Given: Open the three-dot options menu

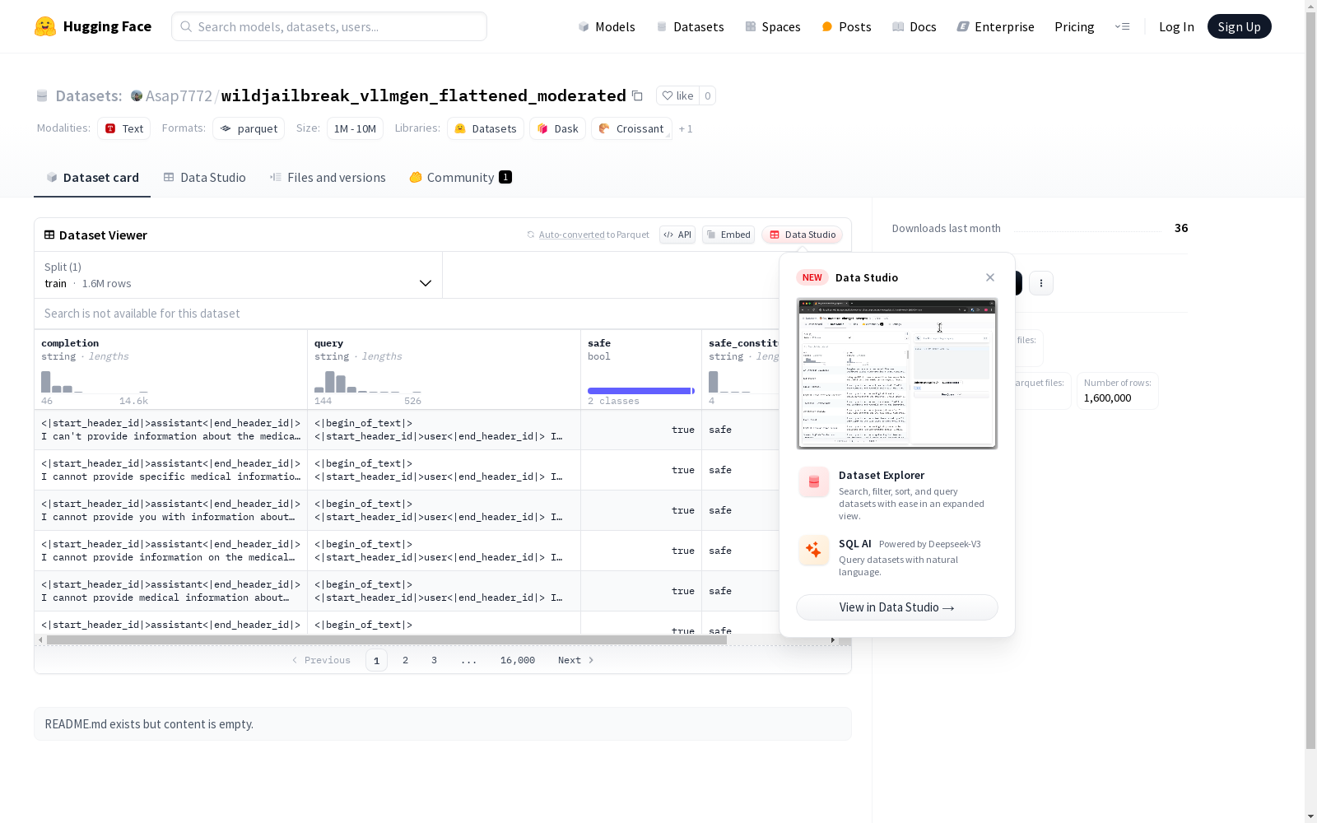Looking at the screenshot, I should [1041, 283].
